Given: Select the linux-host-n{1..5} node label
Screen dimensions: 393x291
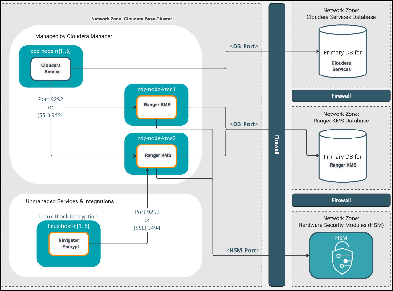Looking at the screenshot, I should click(x=68, y=226).
